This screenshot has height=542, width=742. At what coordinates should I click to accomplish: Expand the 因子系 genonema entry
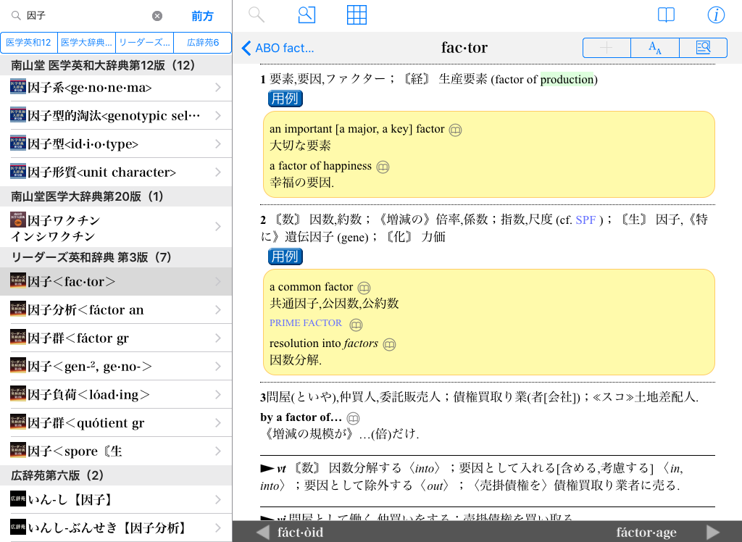116,88
